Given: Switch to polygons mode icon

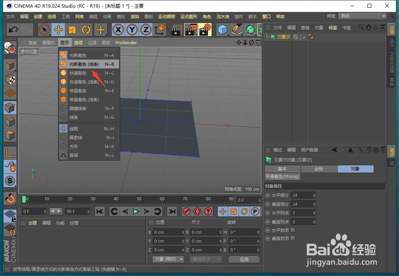Looking at the screenshot, I should coord(10,135).
